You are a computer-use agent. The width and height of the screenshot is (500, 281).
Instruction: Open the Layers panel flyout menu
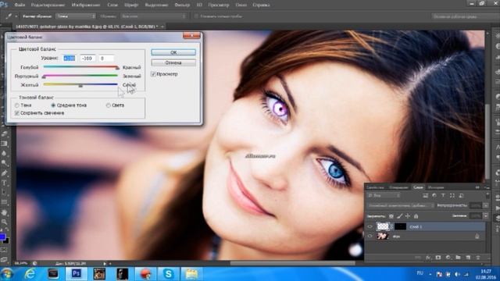click(487, 187)
